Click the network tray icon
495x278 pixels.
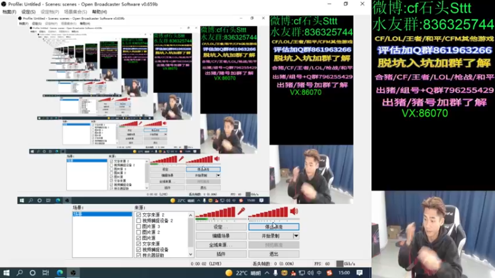coord(302,273)
